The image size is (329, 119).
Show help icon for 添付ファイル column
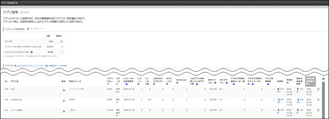[x=216, y=83]
